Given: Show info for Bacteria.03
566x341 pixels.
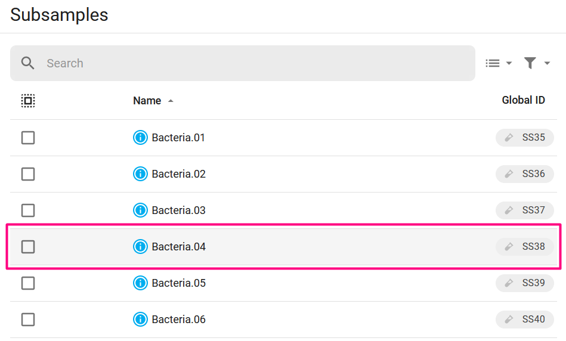Looking at the screenshot, I should (140, 210).
